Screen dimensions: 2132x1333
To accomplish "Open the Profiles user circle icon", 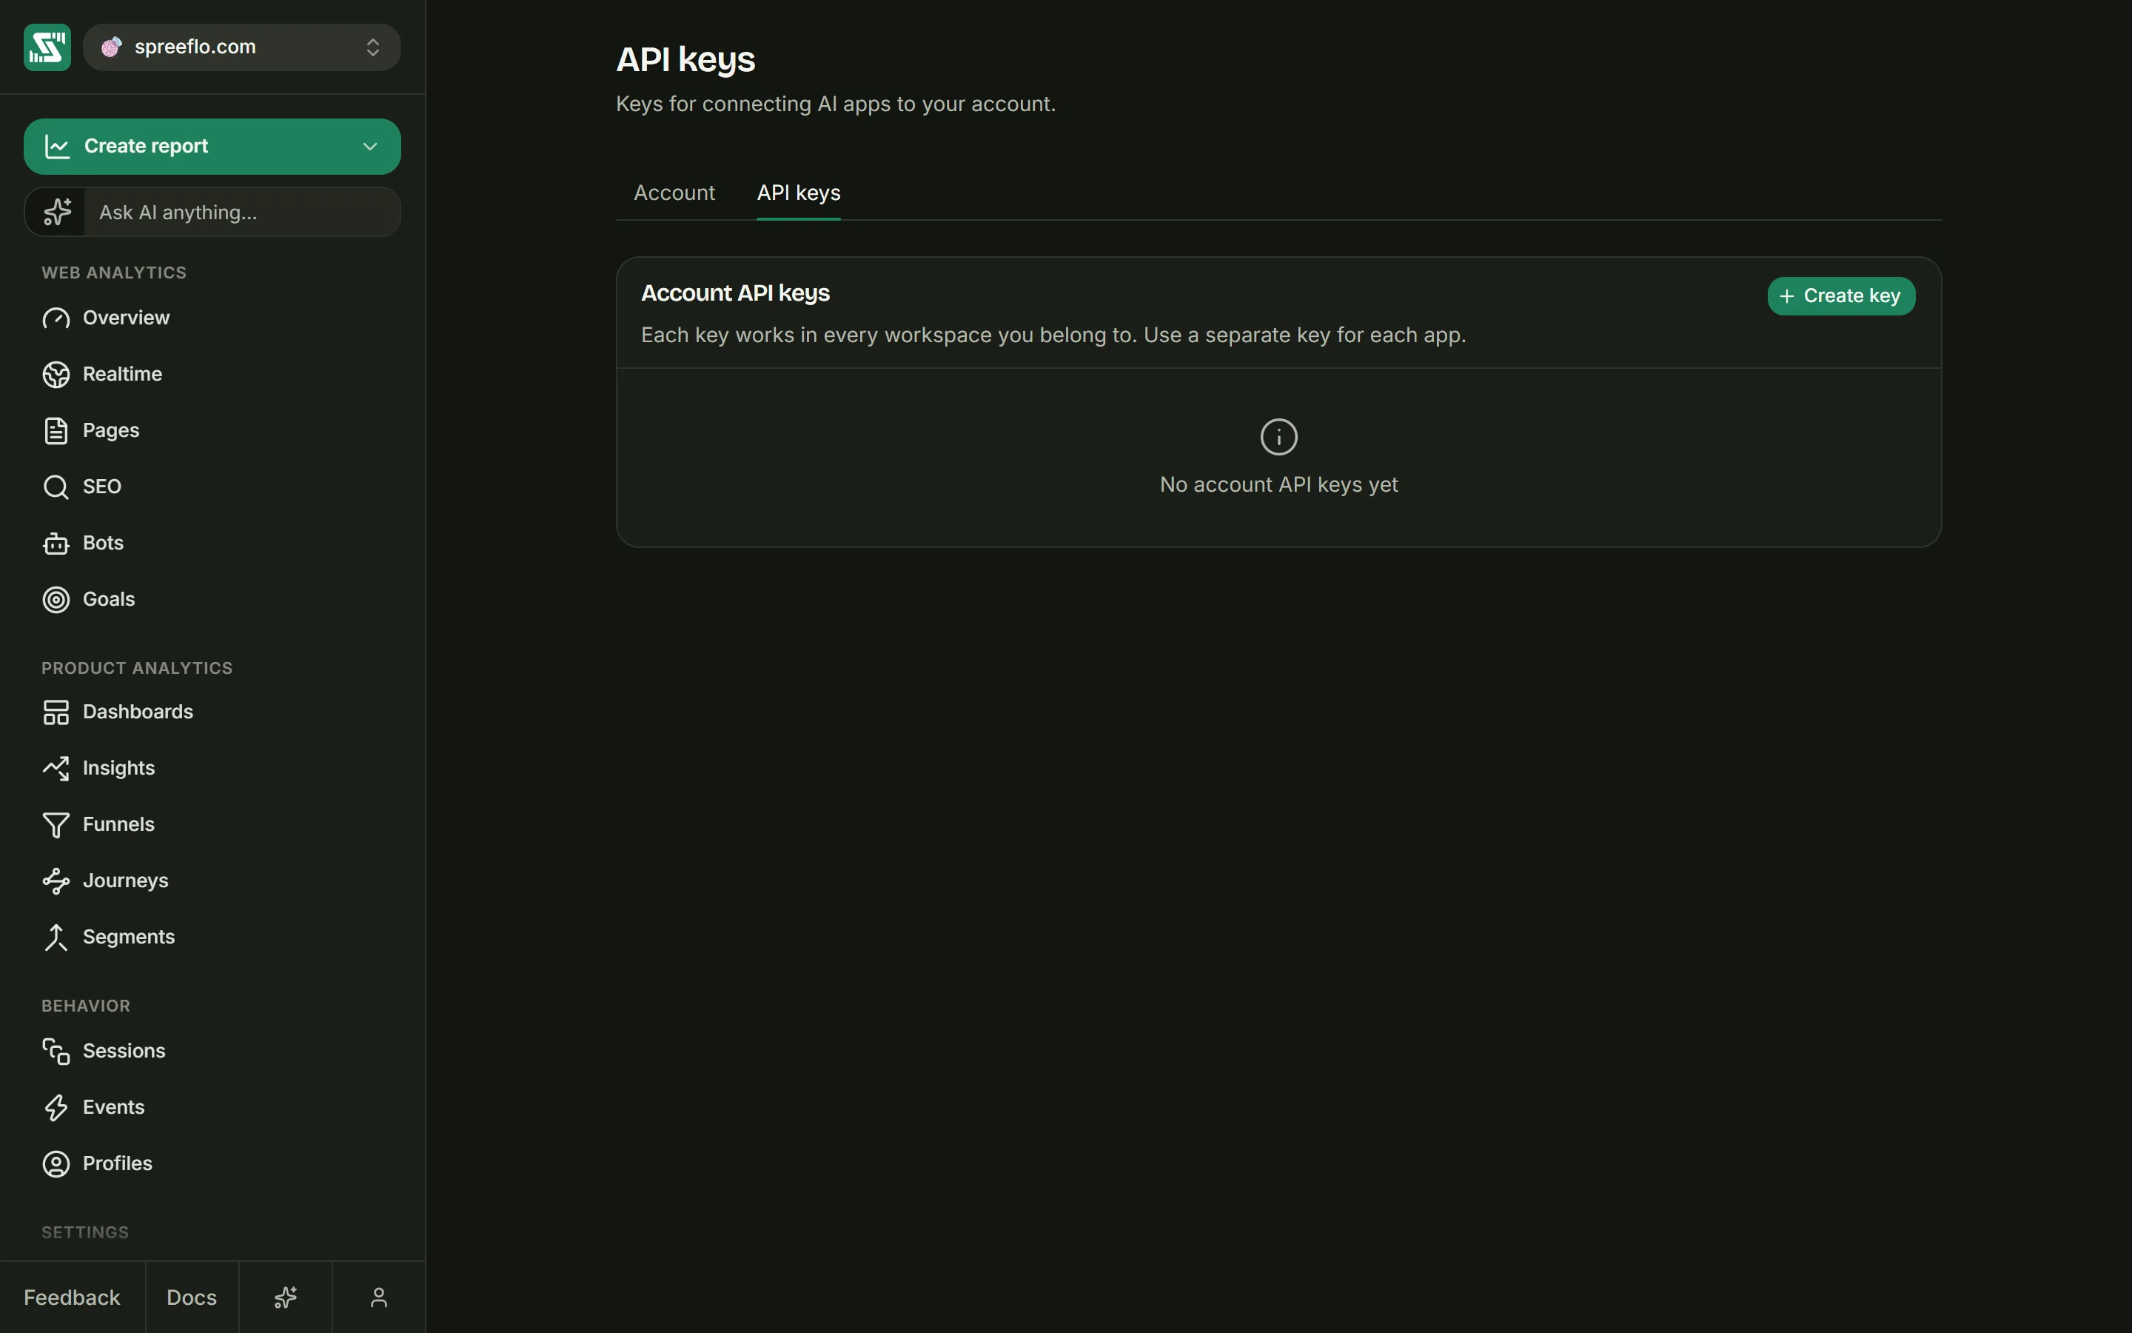I will 56,1163.
